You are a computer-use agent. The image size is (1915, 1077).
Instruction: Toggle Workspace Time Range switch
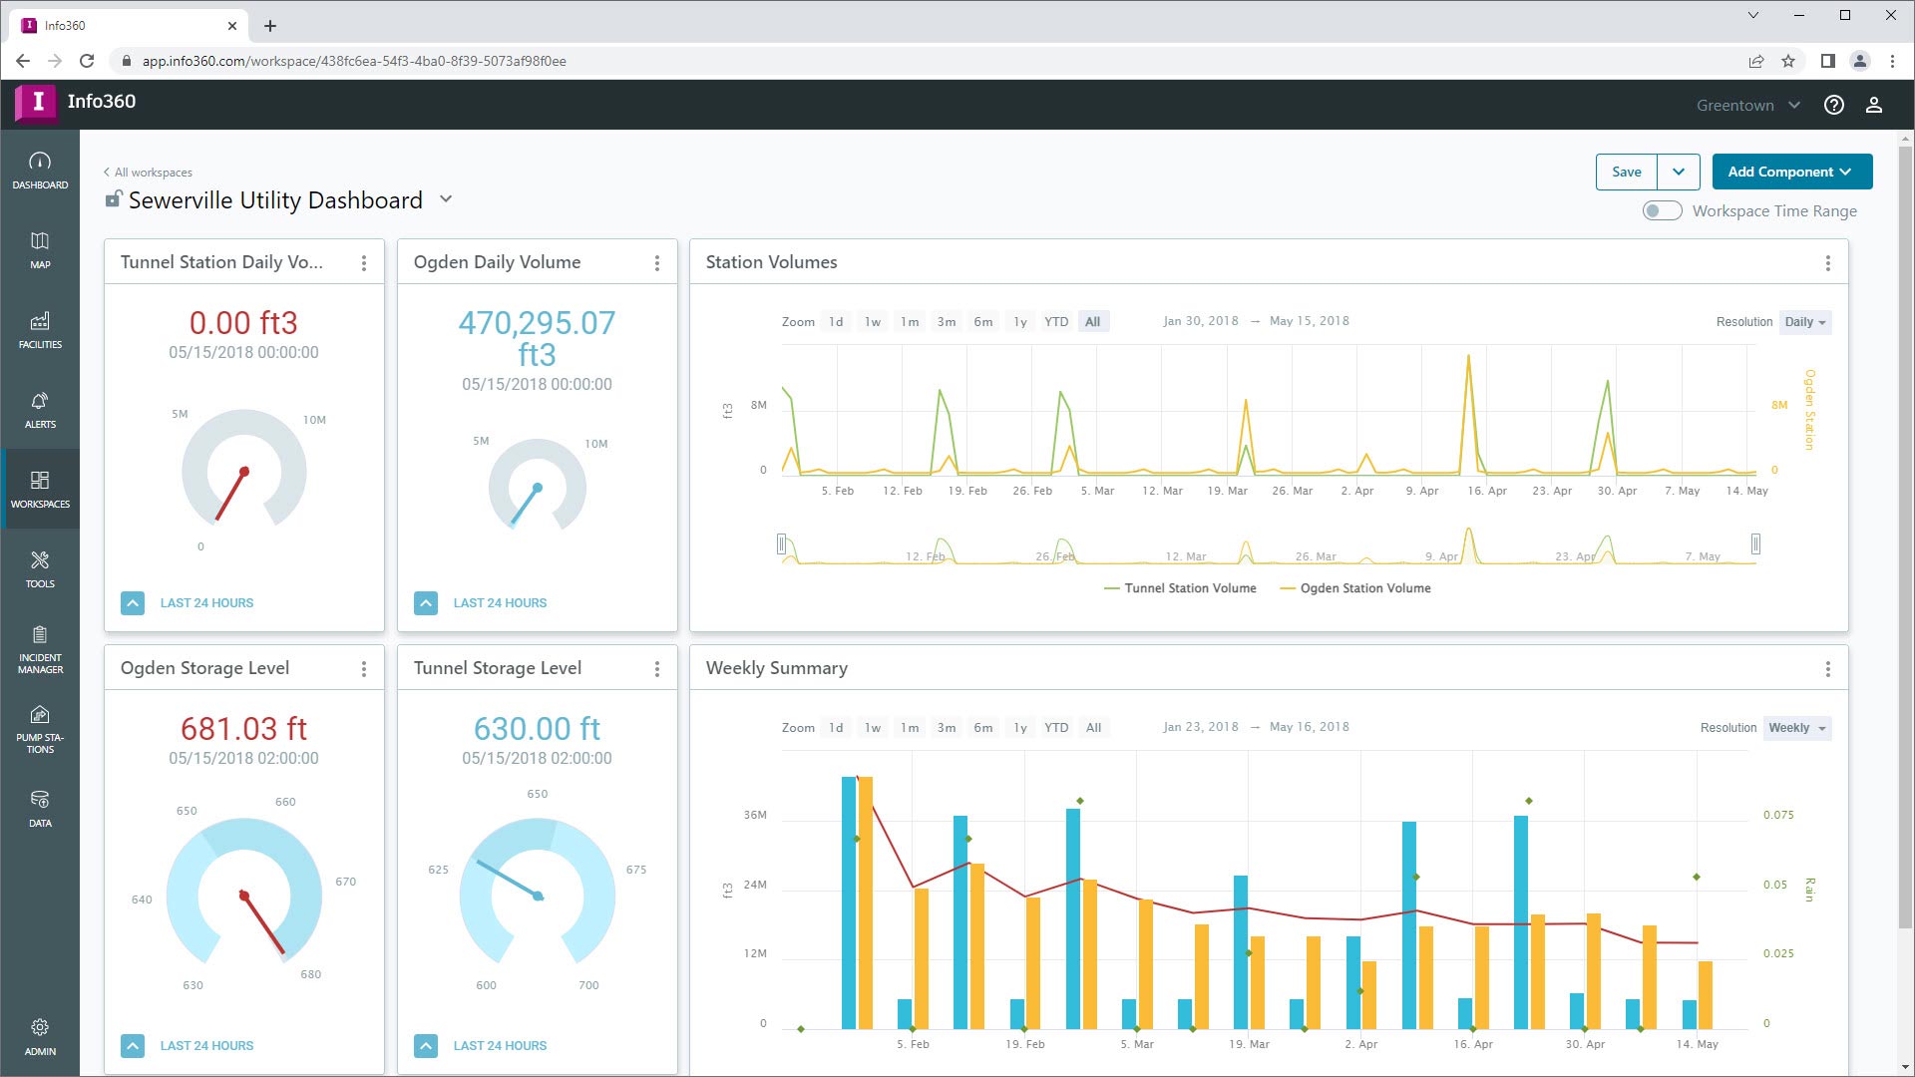point(1662,211)
